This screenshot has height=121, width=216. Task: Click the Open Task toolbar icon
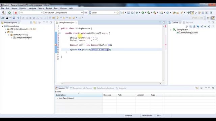tap(178, 13)
